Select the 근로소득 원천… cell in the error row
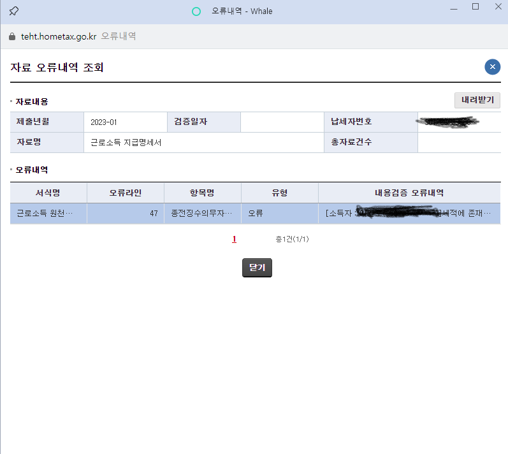 pyautogui.click(x=48, y=214)
